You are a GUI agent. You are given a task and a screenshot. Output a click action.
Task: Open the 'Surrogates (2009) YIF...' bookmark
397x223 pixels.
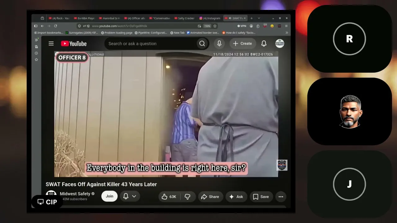click(81, 33)
